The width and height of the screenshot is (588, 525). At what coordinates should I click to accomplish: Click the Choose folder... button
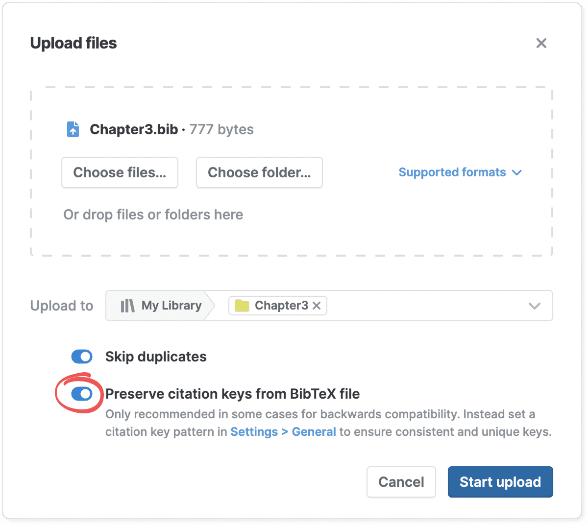click(259, 172)
